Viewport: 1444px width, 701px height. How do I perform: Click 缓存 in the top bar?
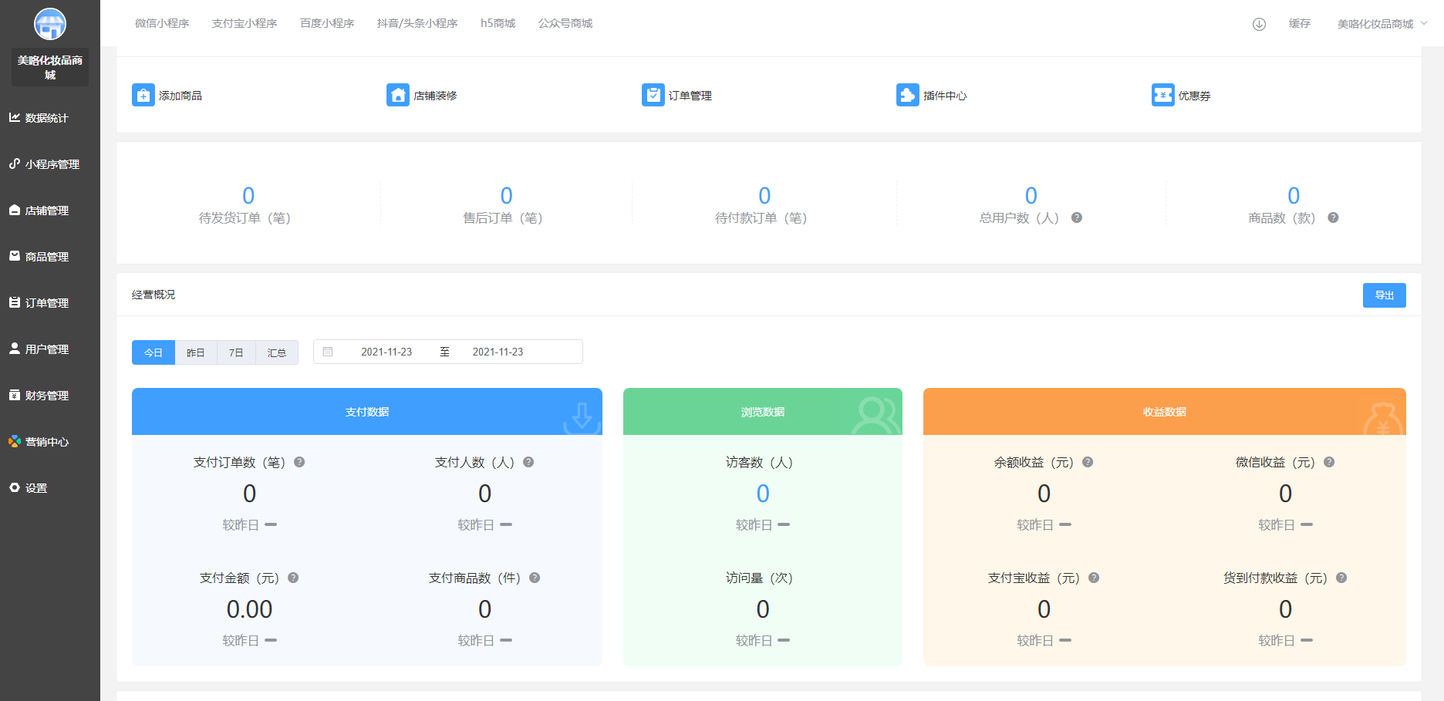(x=1300, y=24)
